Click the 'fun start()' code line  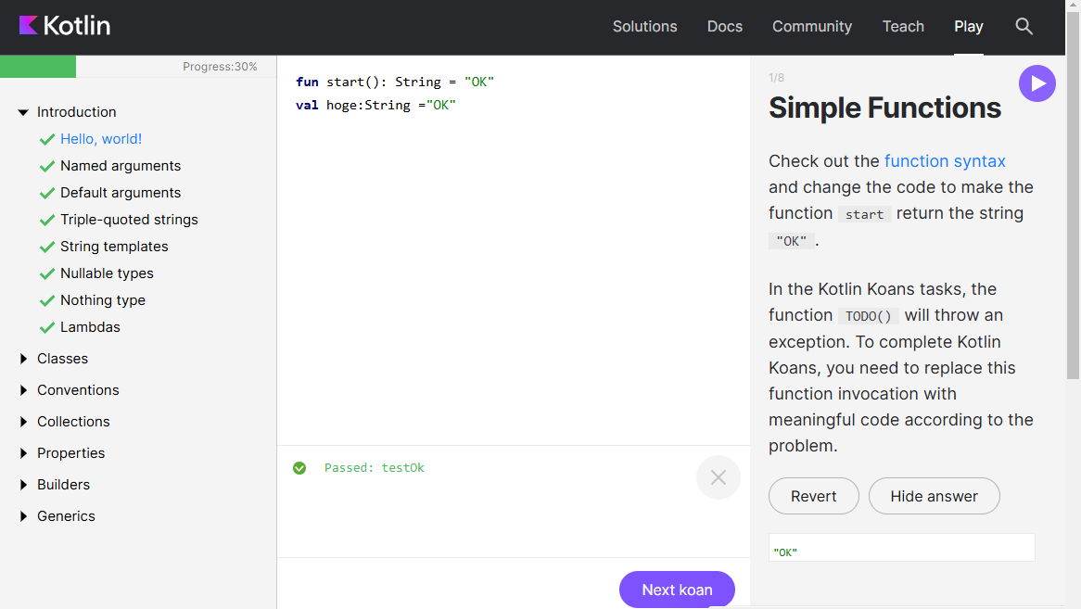(x=395, y=82)
